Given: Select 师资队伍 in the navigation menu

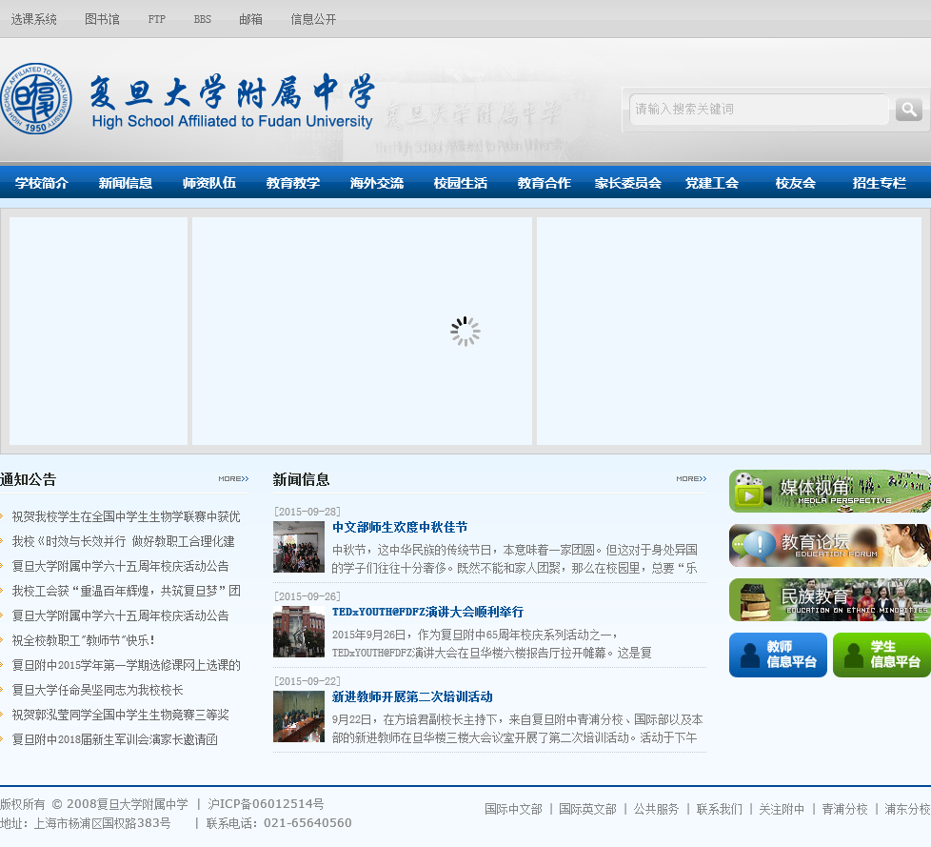Looking at the screenshot, I should click(x=209, y=183).
